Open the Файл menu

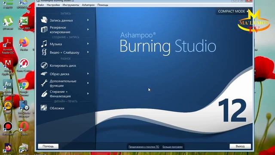(41, 5)
